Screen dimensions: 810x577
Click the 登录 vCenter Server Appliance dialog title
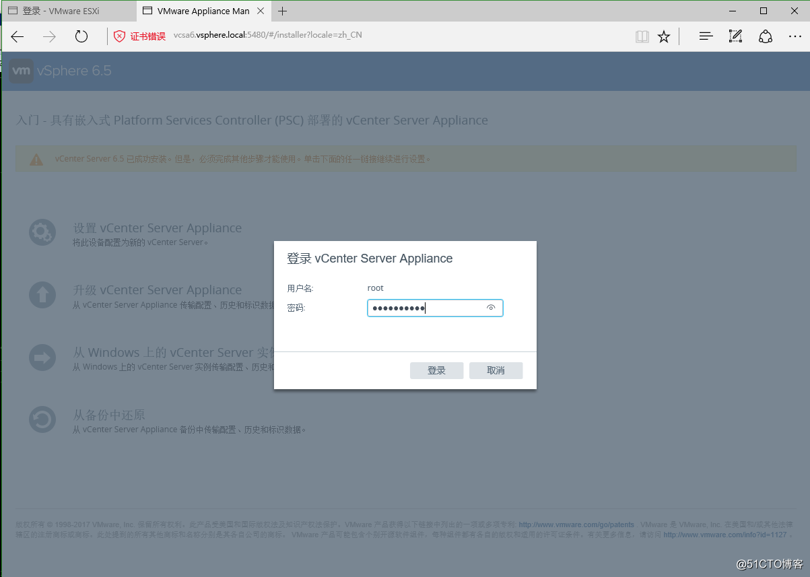370,259
